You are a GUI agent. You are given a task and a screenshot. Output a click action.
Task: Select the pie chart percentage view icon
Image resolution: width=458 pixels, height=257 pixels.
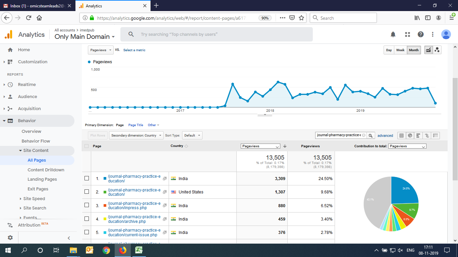(410, 136)
